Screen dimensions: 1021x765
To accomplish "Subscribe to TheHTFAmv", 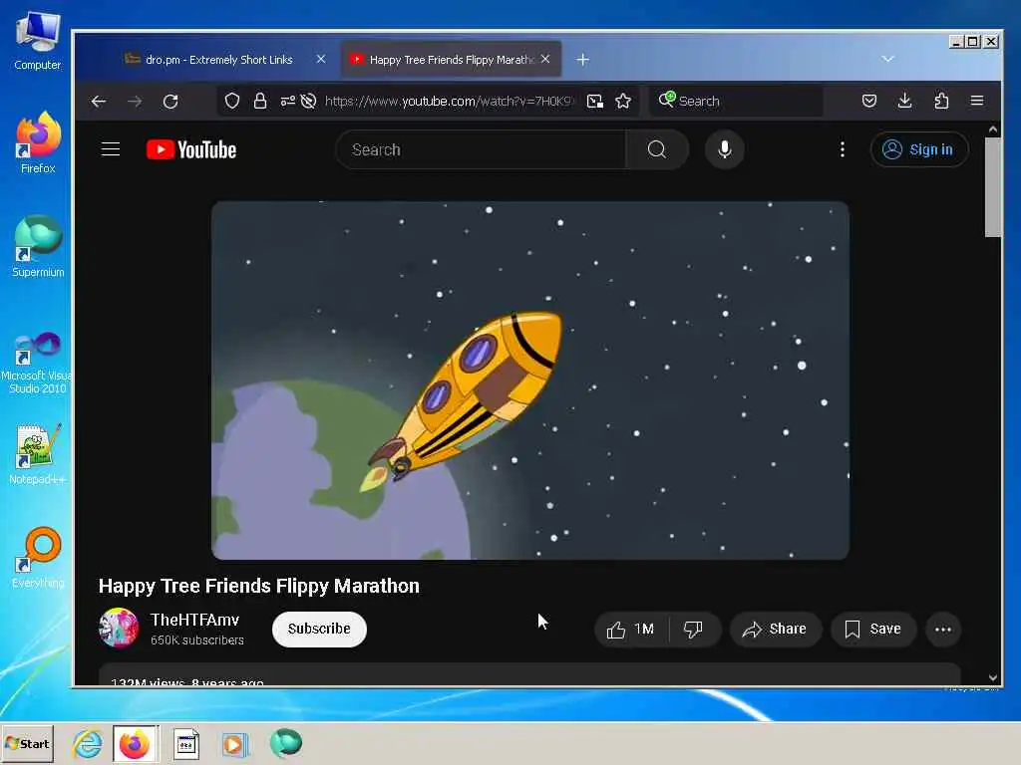I will [x=319, y=630].
